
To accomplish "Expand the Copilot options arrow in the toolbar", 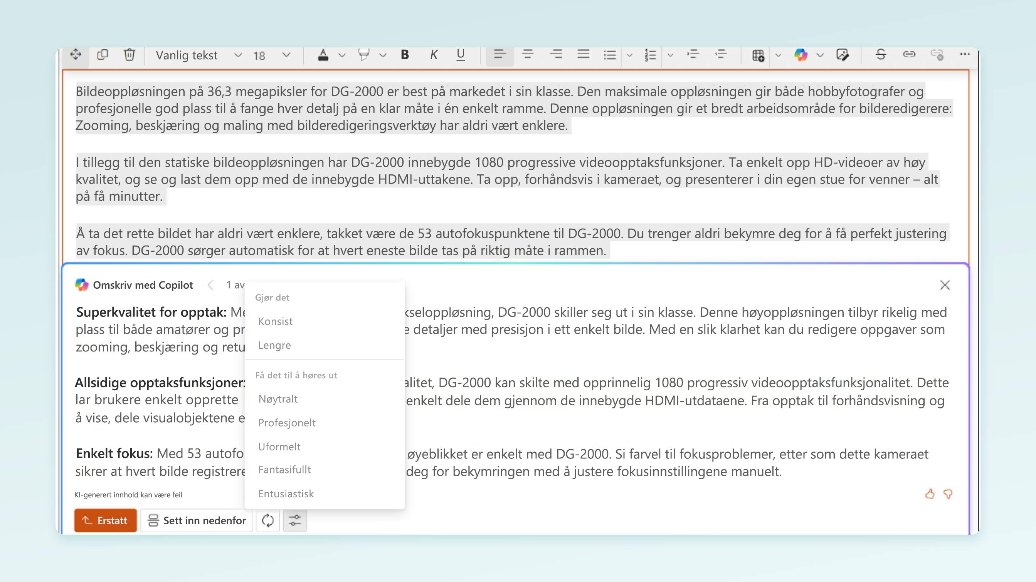I will 821,55.
